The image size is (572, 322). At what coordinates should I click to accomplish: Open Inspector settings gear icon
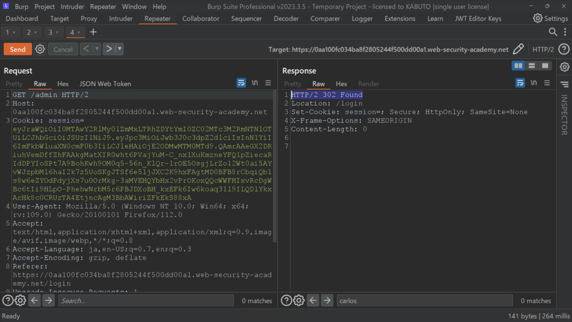coord(564,67)
